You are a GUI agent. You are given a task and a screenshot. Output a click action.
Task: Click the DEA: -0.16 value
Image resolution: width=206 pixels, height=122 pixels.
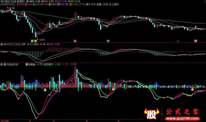point(39,44)
